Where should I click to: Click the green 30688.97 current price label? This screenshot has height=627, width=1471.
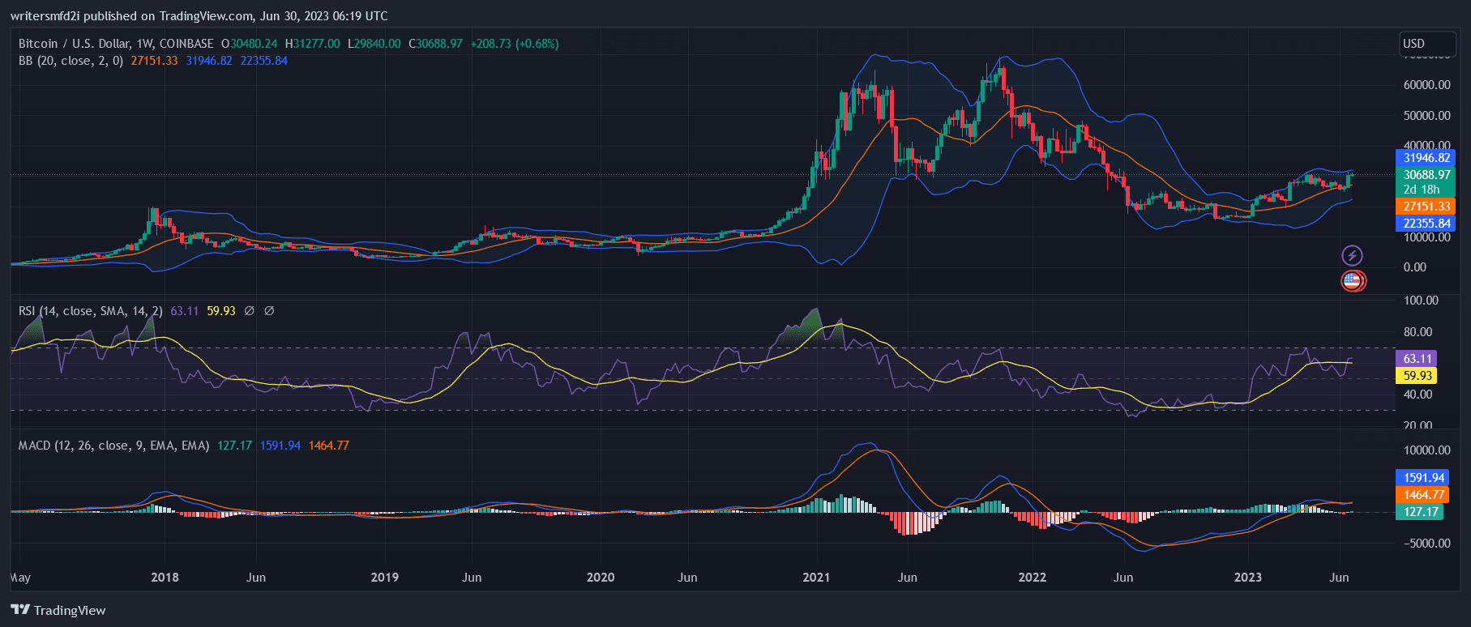coord(1426,175)
